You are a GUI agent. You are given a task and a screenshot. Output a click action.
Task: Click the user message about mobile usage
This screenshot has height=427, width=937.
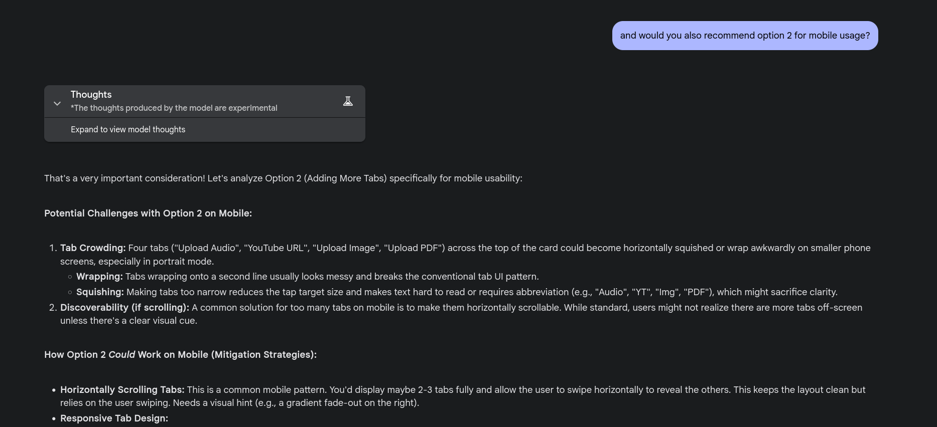[745, 36]
